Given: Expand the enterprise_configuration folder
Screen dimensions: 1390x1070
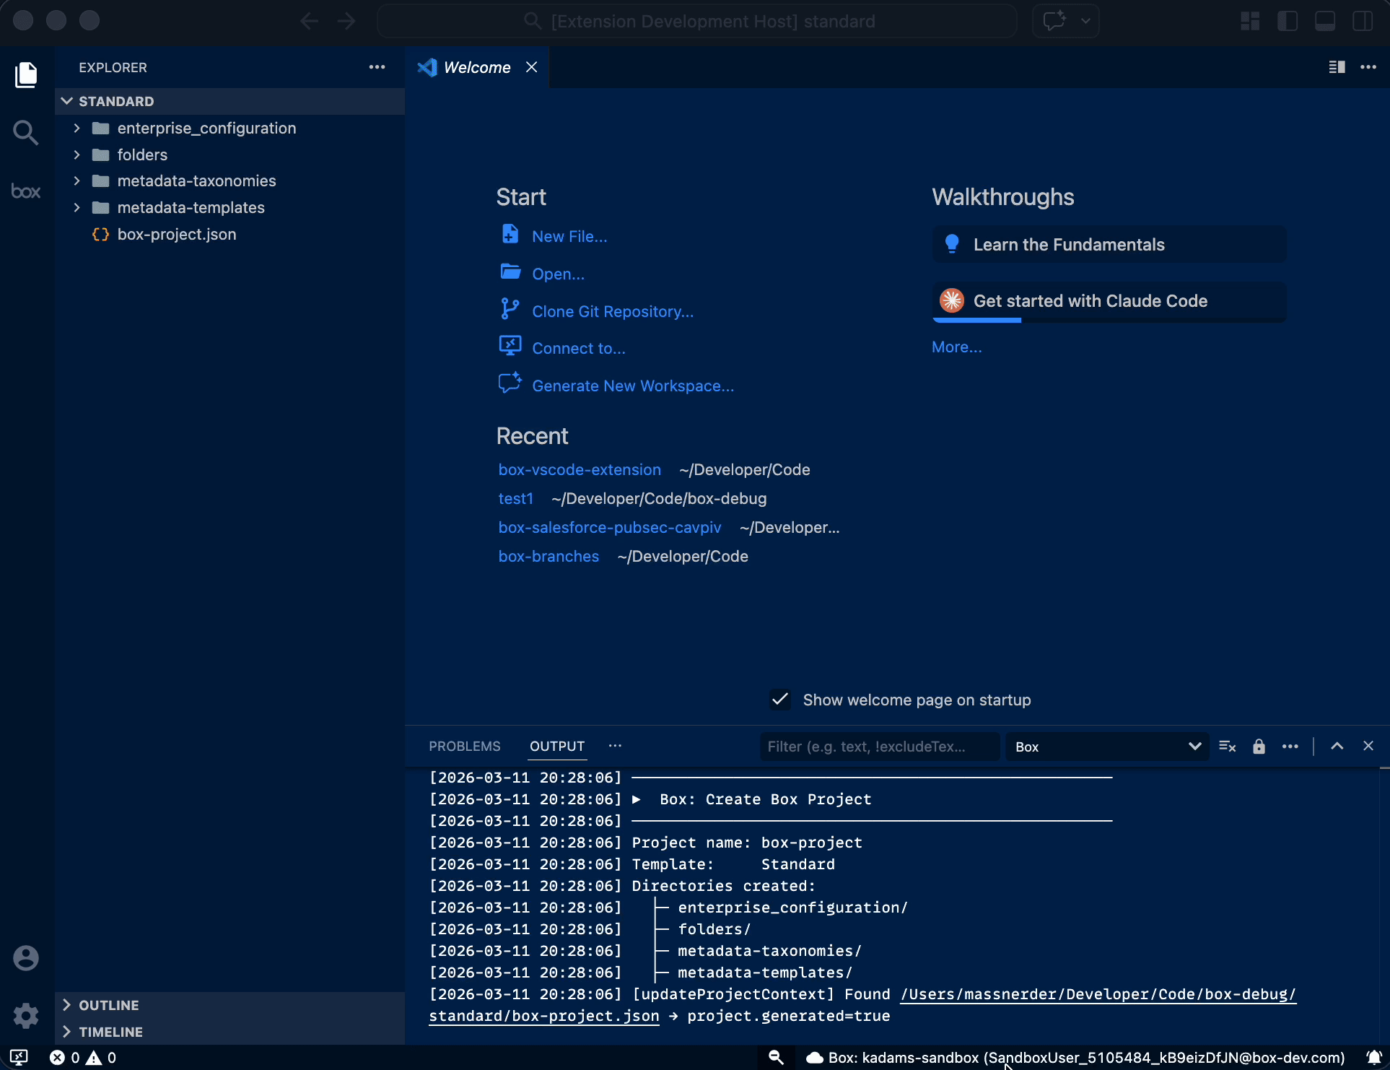Looking at the screenshot, I should point(206,129).
